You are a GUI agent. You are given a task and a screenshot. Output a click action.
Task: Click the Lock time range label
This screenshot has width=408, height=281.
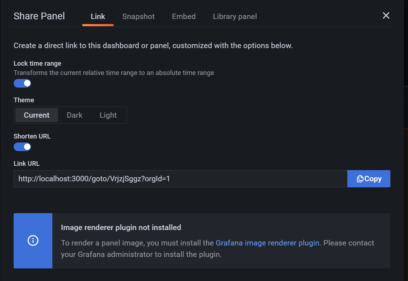click(x=37, y=64)
